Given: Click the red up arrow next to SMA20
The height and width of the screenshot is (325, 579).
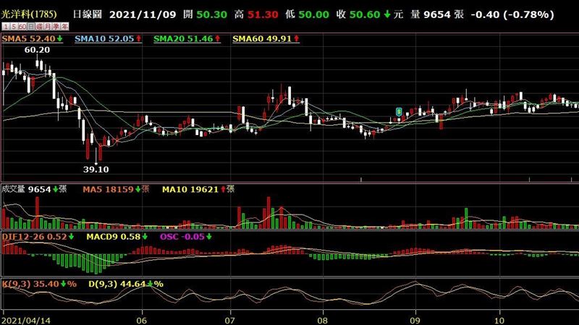Looking at the screenshot, I should pos(218,39).
